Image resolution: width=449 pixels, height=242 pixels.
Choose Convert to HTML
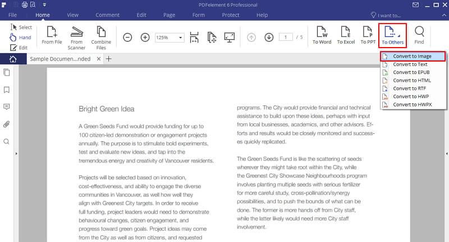(413, 80)
